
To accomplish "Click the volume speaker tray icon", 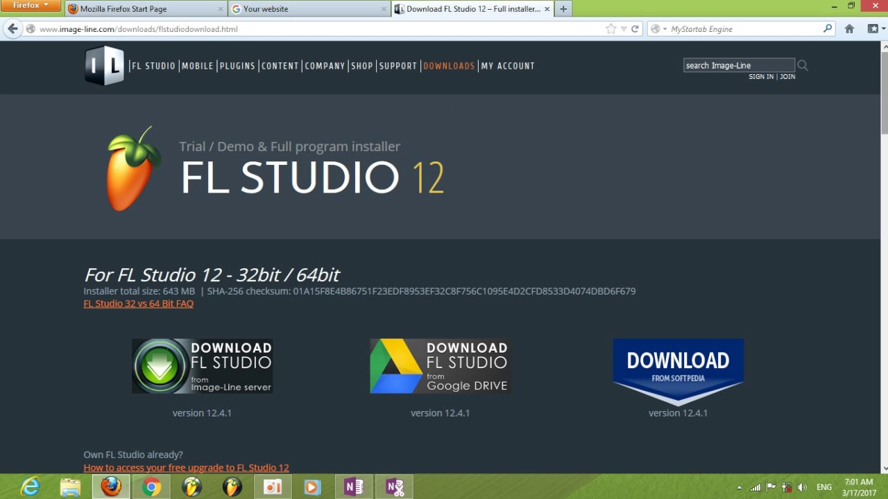I will tap(803, 487).
